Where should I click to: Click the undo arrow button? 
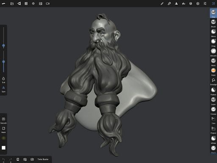click(x=3, y=160)
